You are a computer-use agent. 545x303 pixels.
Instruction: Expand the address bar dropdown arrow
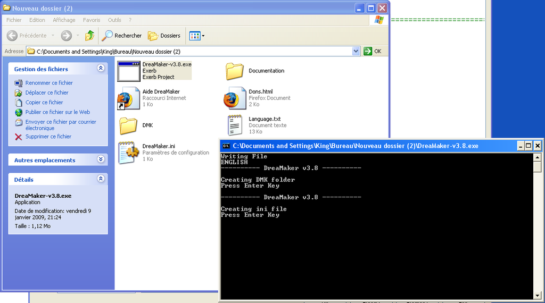[356, 51]
